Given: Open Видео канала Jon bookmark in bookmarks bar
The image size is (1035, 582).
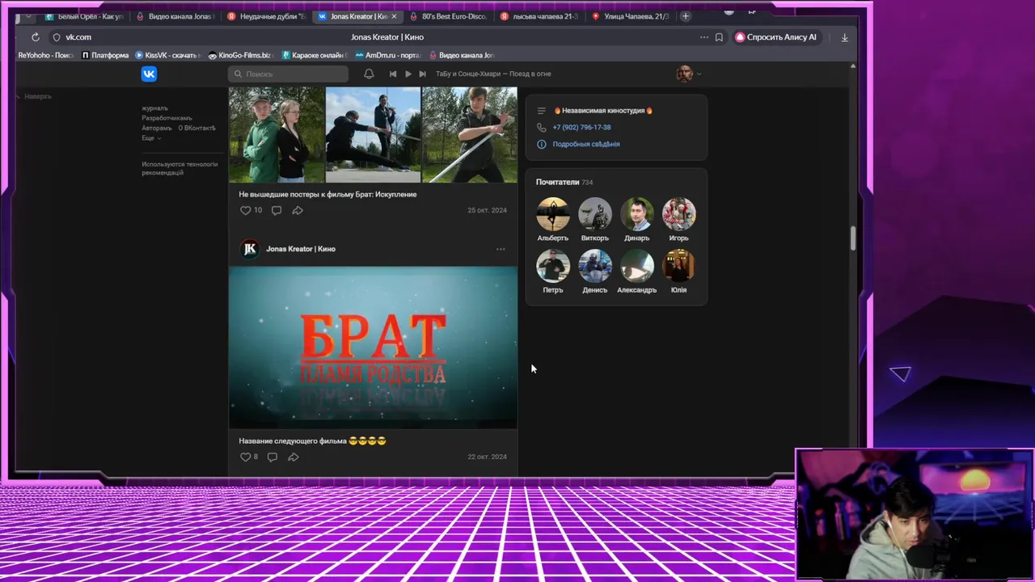Looking at the screenshot, I should click(x=462, y=55).
